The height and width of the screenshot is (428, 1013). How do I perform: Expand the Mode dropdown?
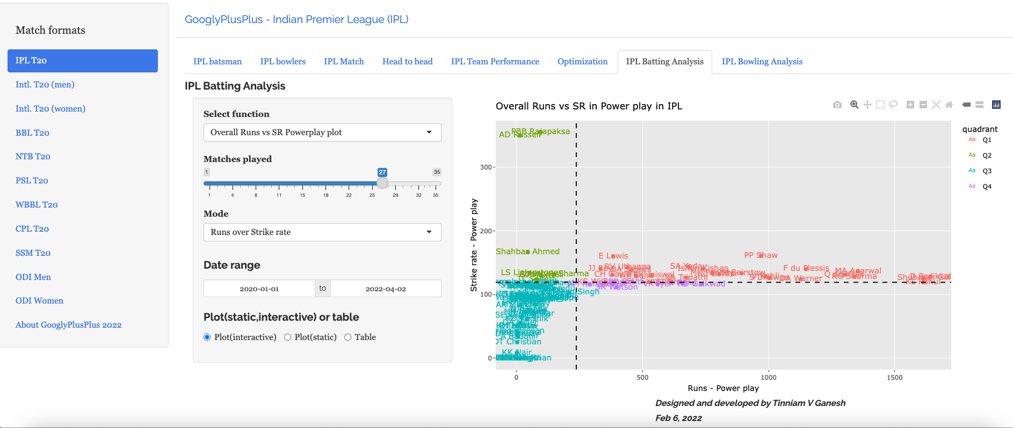322,232
